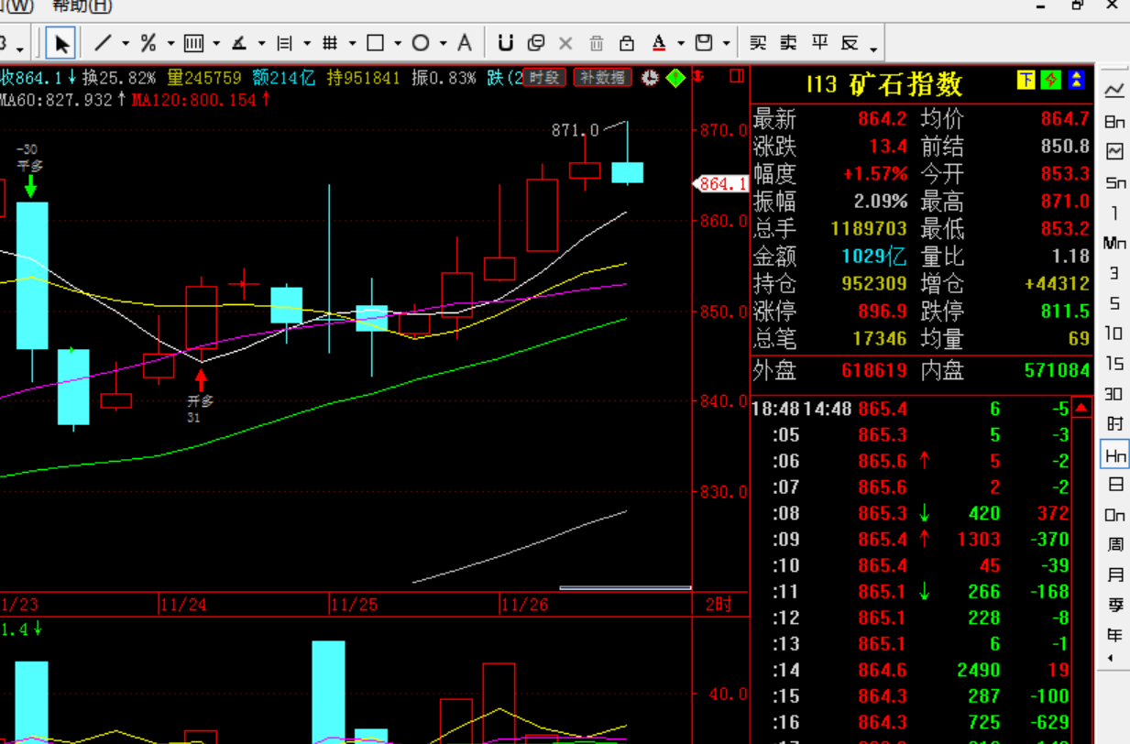The height and width of the screenshot is (744, 1130).
Task: Choose the grid drawing tool
Action: click(x=330, y=42)
